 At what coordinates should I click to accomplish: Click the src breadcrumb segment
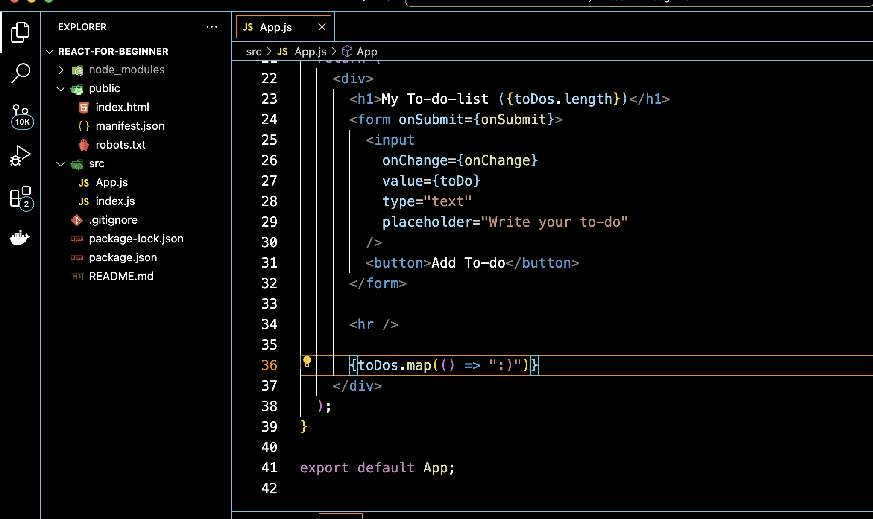pyautogui.click(x=253, y=52)
